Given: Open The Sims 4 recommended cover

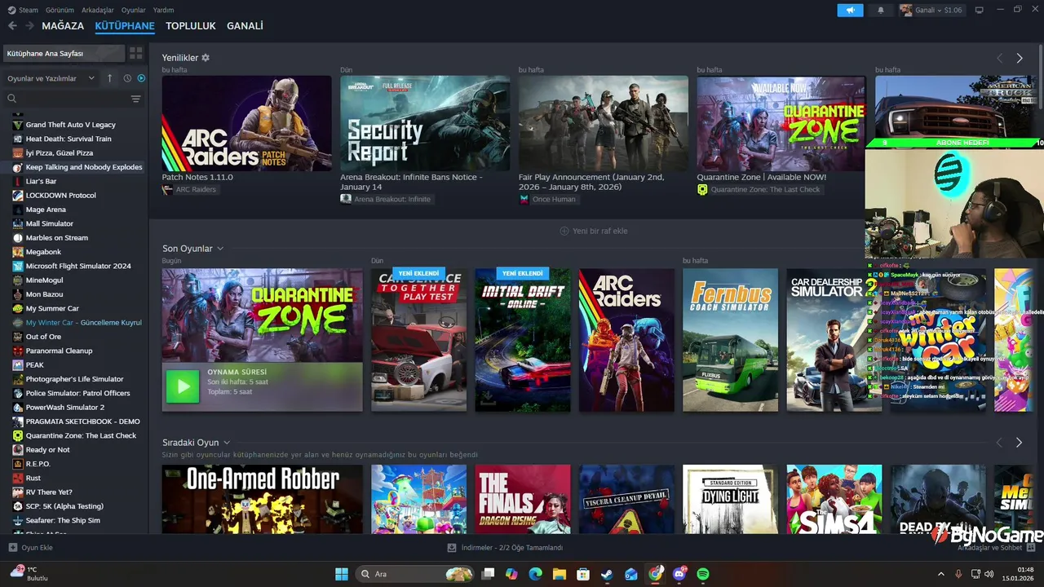Looking at the screenshot, I should (834, 499).
